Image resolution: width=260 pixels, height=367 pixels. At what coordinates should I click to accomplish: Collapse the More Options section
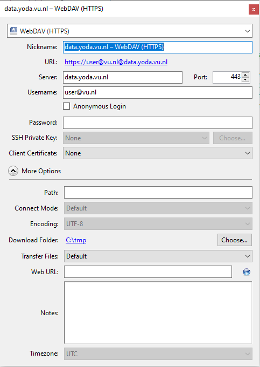coord(13,171)
